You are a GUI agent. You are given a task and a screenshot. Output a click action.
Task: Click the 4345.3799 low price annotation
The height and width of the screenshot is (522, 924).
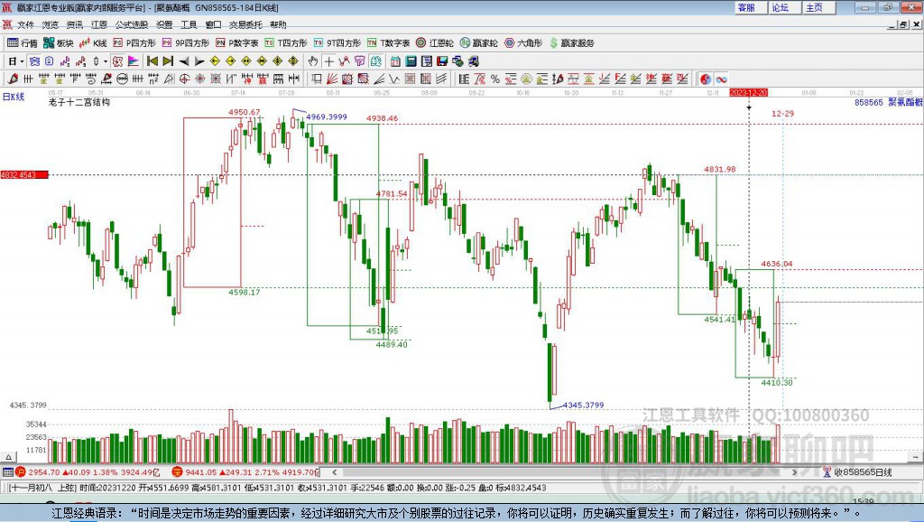[x=583, y=405]
